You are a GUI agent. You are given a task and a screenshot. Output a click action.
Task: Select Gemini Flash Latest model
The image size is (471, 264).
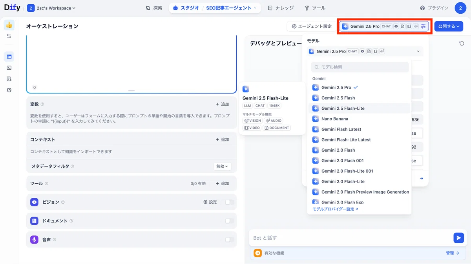click(360, 129)
